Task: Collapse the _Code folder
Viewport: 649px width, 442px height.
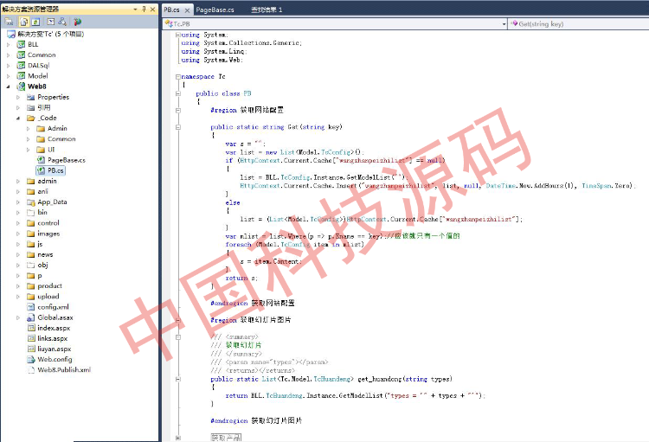Action: click(x=19, y=118)
